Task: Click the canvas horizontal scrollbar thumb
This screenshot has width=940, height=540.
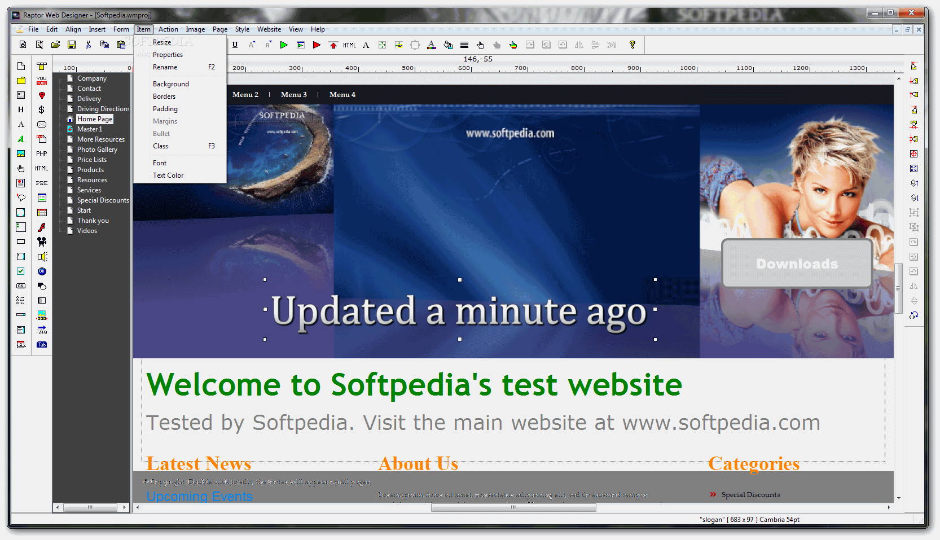Action: pyautogui.click(x=513, y=507)
